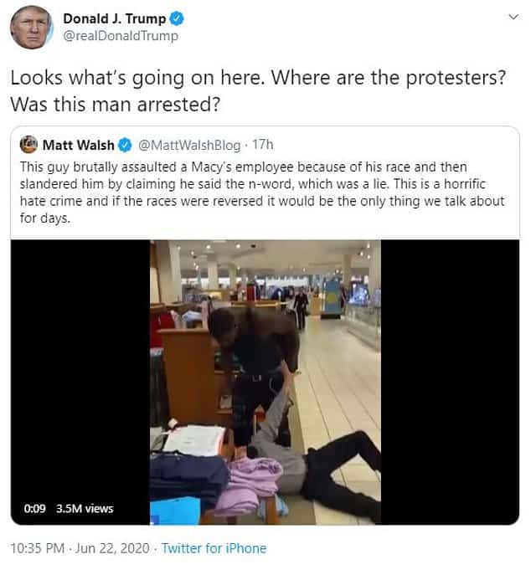
Task: Expand the tweet options chevron menu
Action: click(513, 17)
